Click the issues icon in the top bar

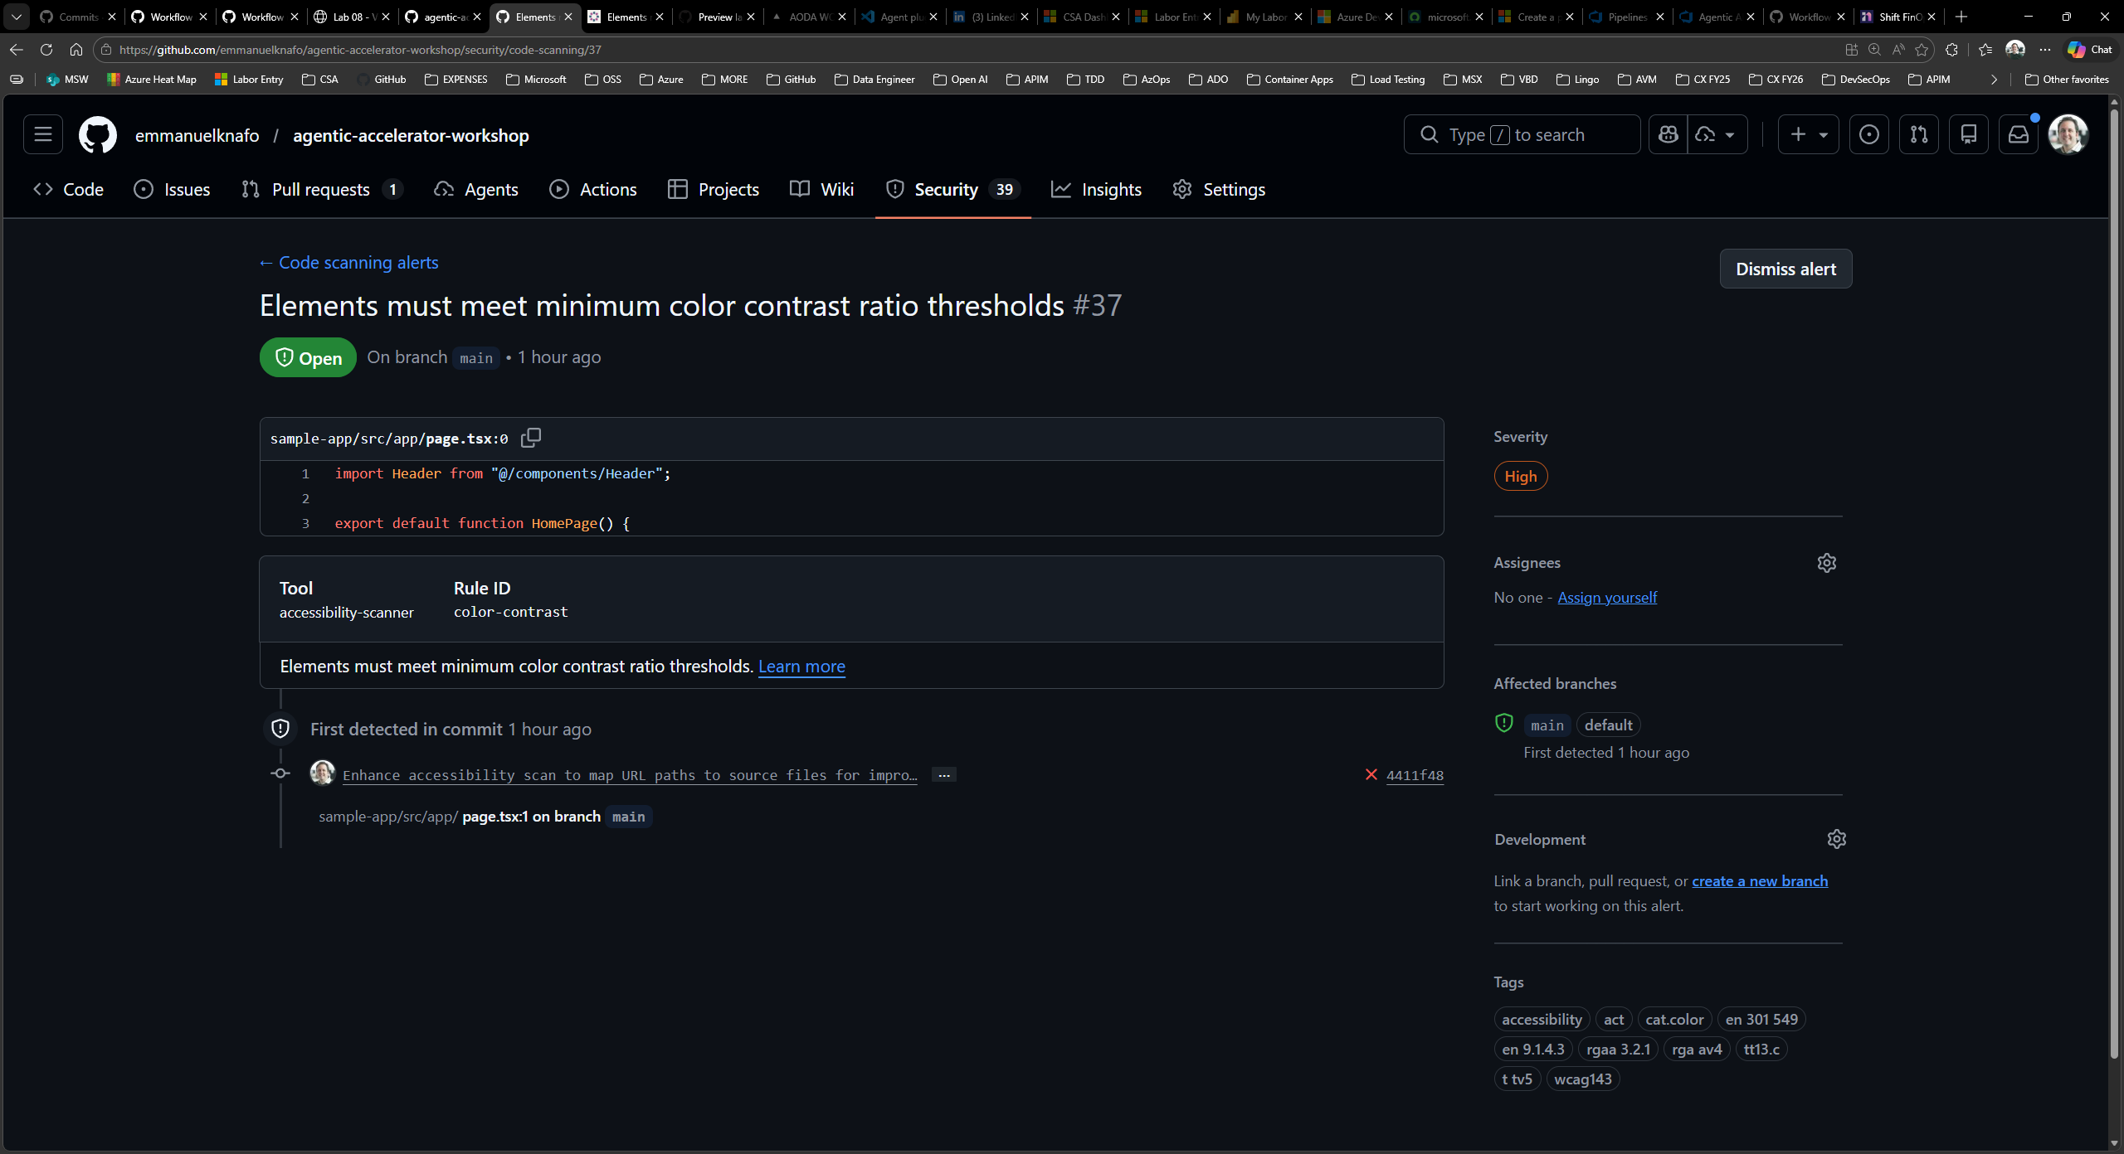coord(1869,133)
